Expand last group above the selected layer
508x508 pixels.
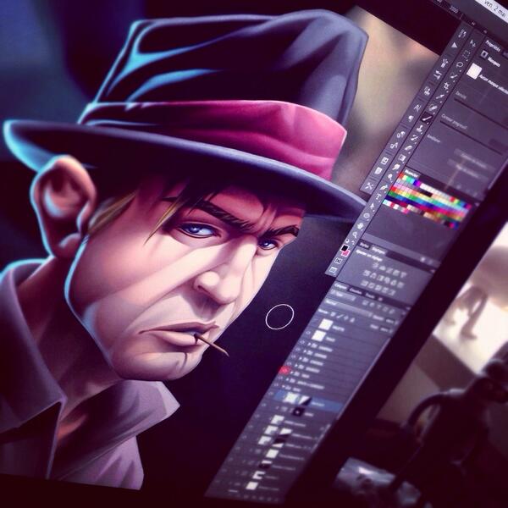point(283,387)
